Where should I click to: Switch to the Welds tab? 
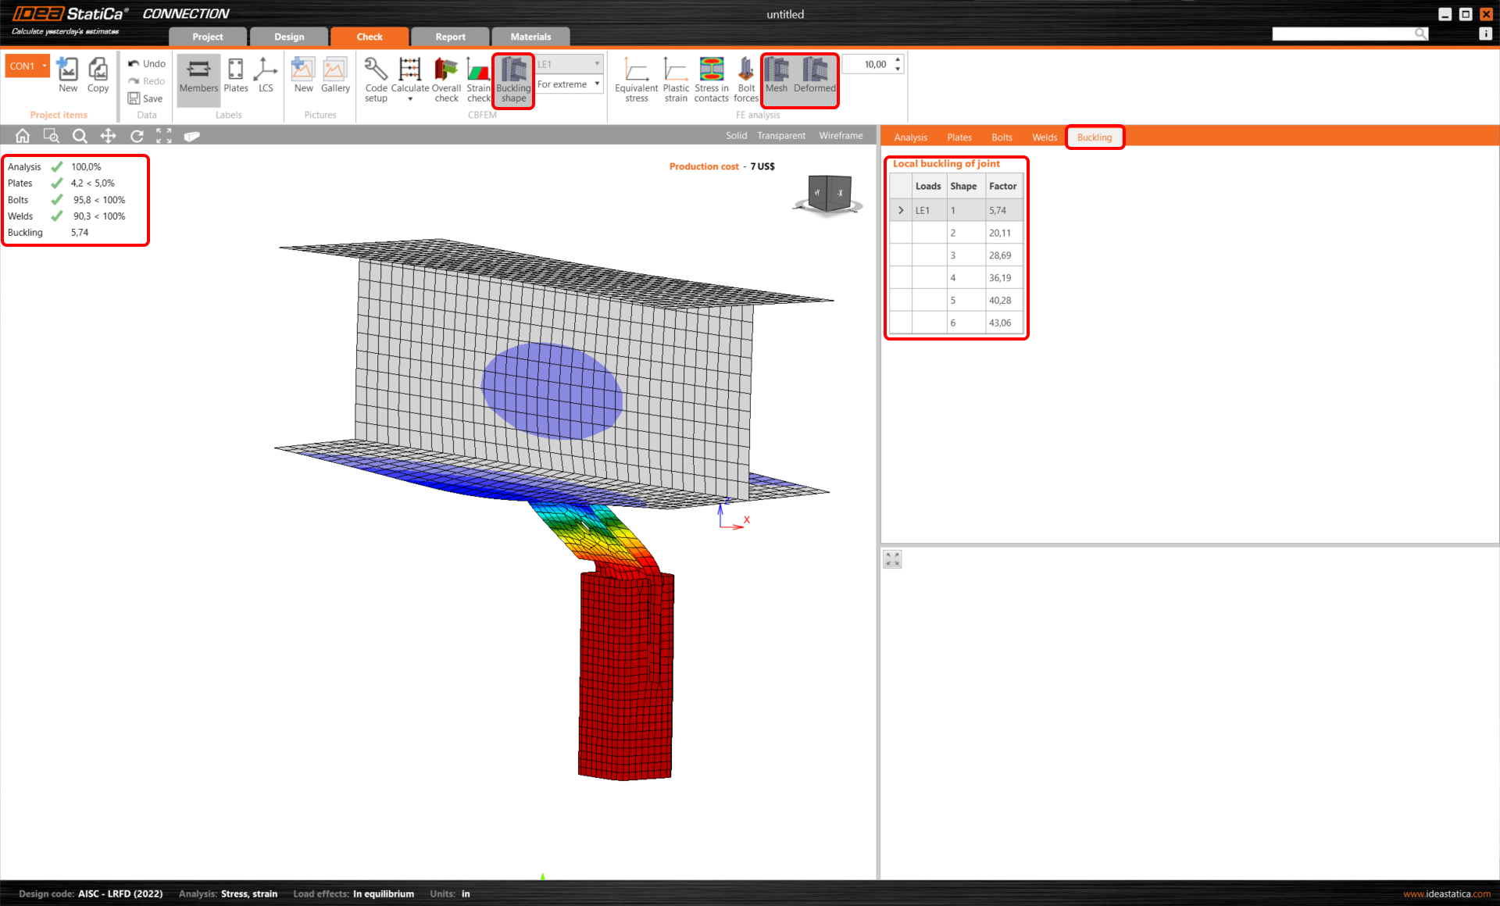[1044, 137]
